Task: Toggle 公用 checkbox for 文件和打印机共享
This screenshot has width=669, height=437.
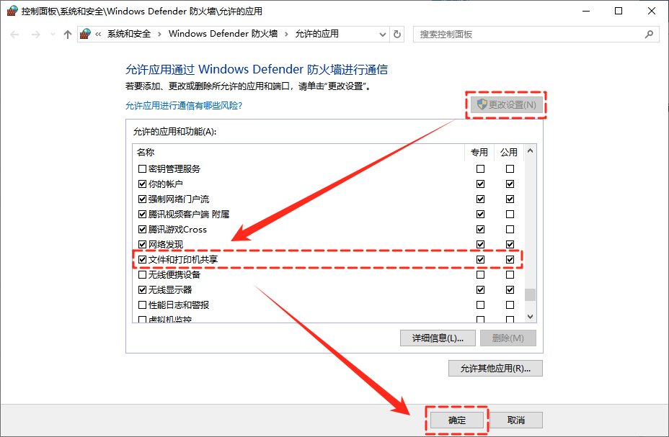Action: [x=510, y=259]
